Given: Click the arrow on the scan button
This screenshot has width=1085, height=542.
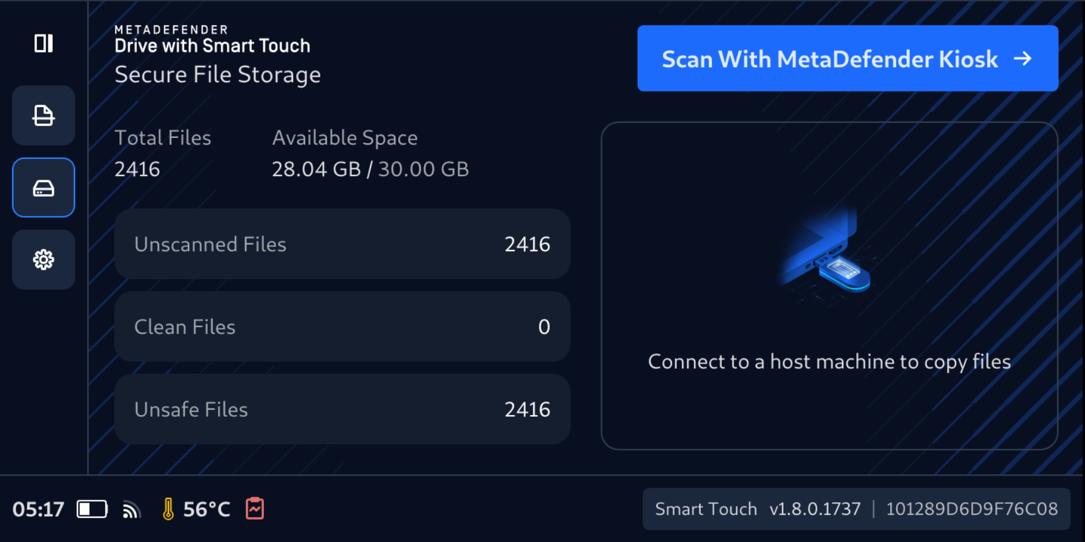Looking at the screenshot, I should pos(1023,59).
